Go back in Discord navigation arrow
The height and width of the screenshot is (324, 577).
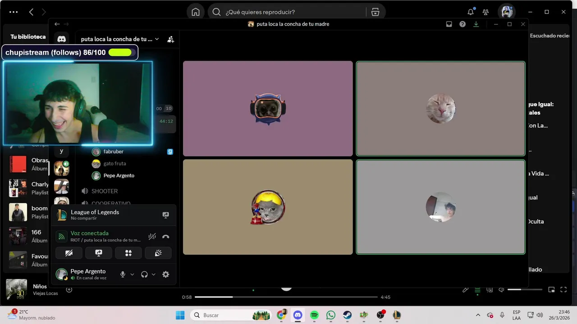pos(57,24)
